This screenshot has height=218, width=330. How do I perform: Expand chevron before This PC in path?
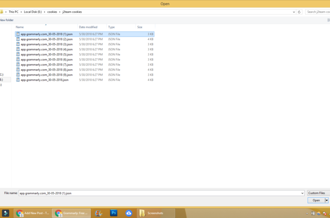[6, 12]
